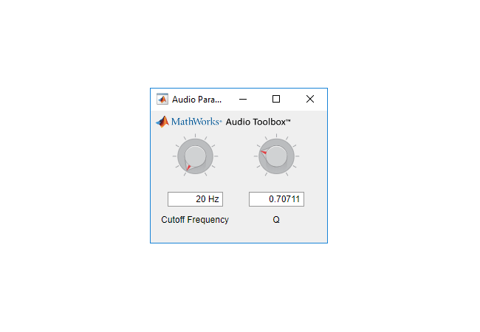This screenshot has width=480, height=332.
Task: Close the Audio Parameter window
Action: tap(310, 99)
